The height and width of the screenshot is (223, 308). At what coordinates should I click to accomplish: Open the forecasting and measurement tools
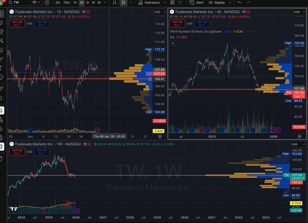pyautogui.click(x=2, y=50)
